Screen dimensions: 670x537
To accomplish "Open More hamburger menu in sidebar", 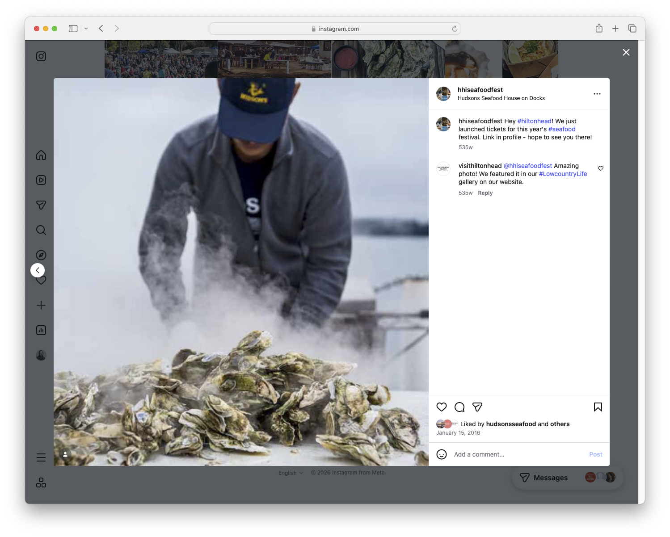I will (41, 457).
